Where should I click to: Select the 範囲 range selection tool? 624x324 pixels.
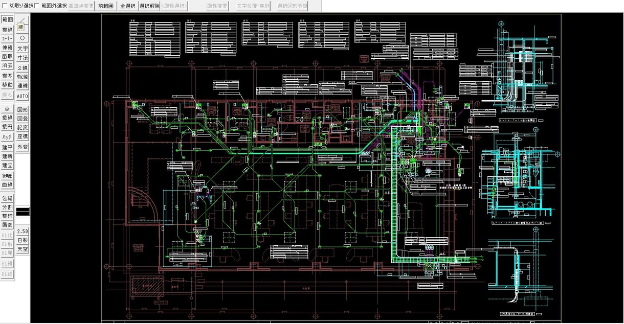pos(7,19)
